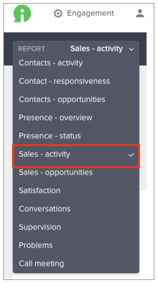Image resolution: width=157 pixels, height=283 pixels.
Task: Pick Presence - status report
Action: pos(76,136)
